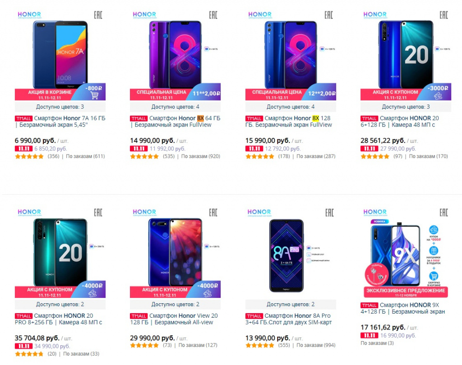Click the TMALL badge beside Honor 7A title

23,119
